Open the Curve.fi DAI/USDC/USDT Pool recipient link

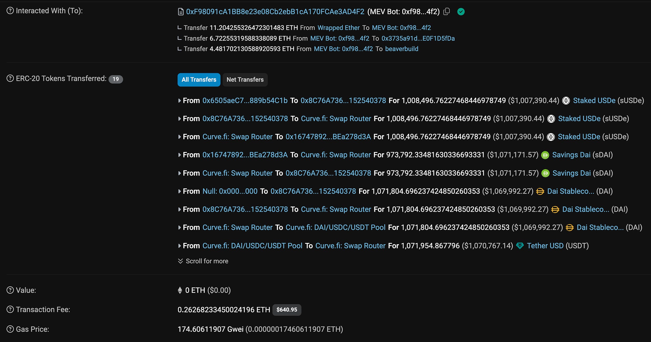[x=335, y=227]
